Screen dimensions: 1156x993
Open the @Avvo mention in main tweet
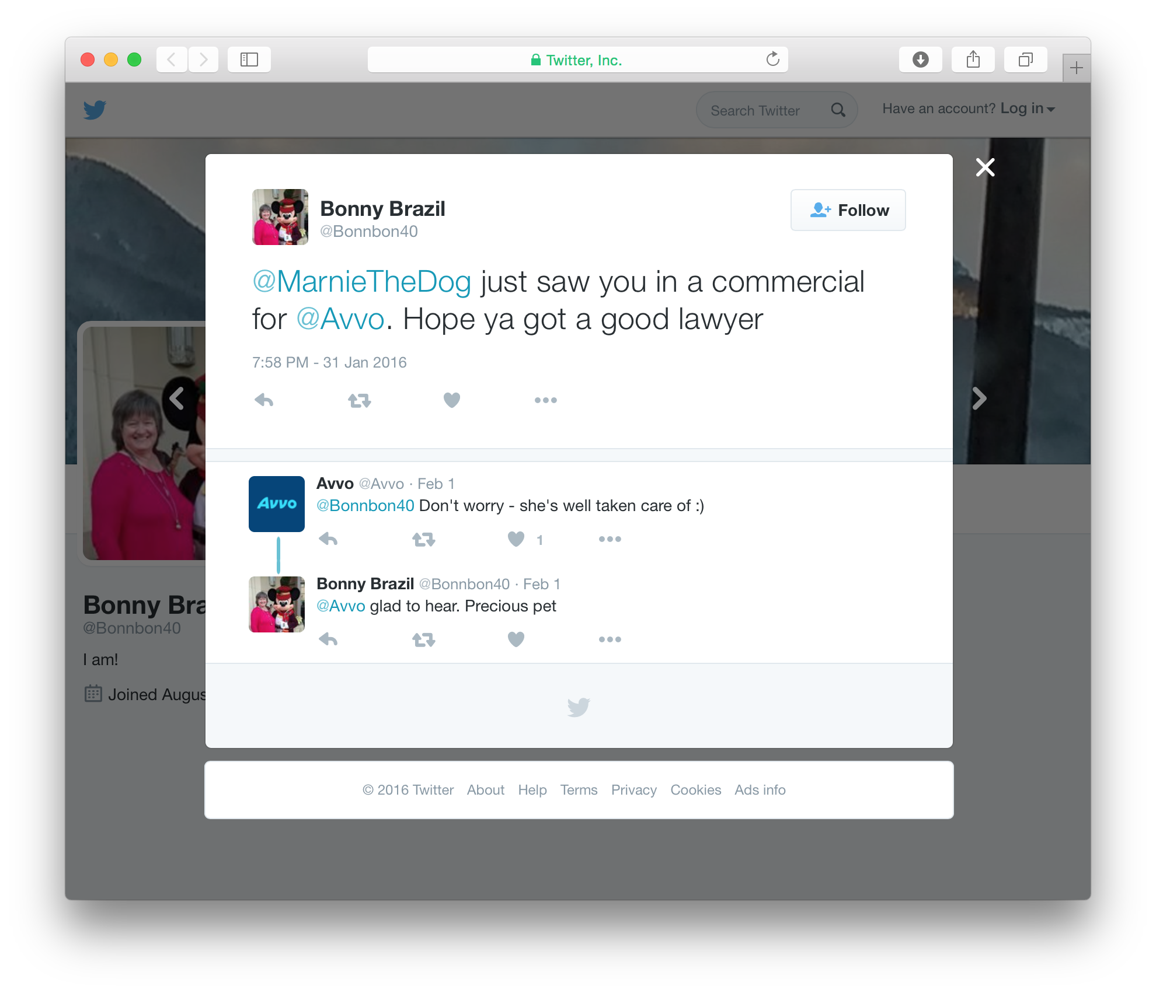(x=340, y=319)
